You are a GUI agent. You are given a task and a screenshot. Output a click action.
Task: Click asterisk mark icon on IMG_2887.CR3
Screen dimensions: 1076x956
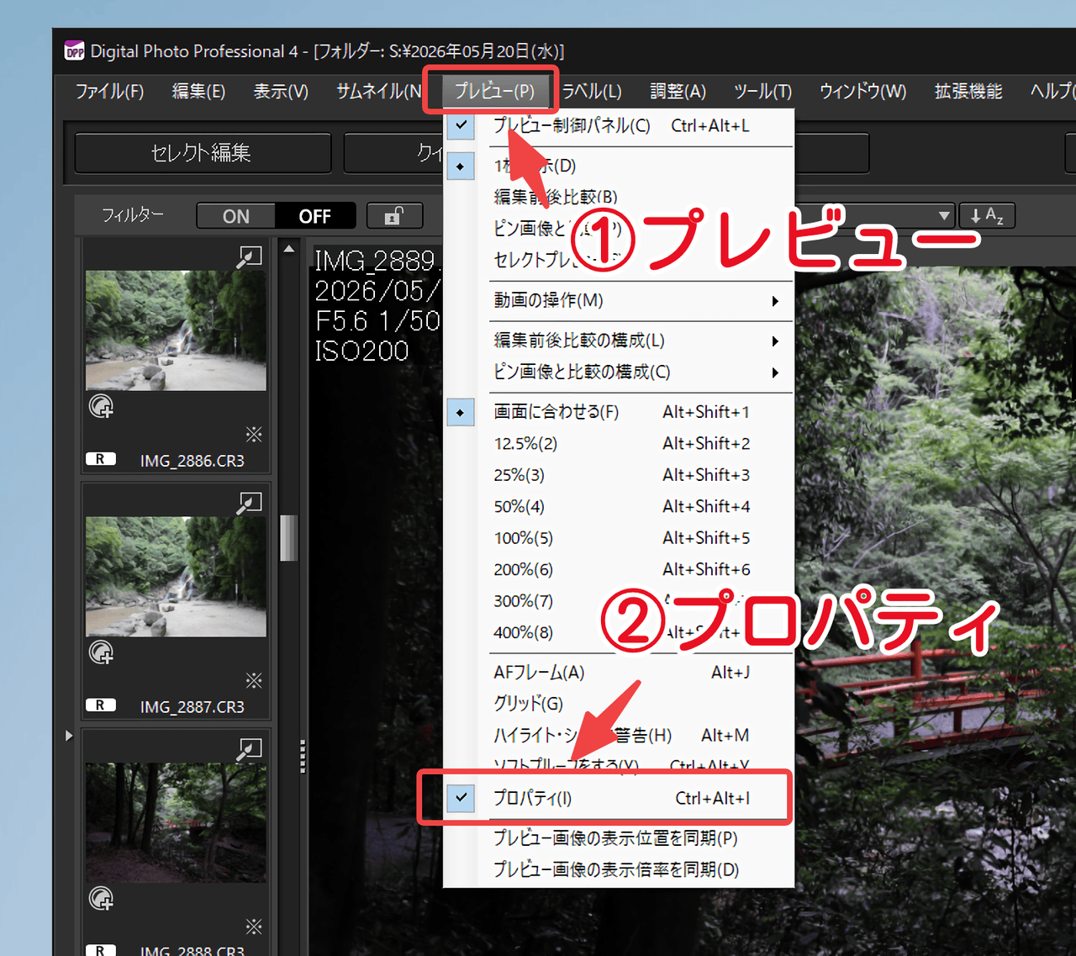[254, 680]
